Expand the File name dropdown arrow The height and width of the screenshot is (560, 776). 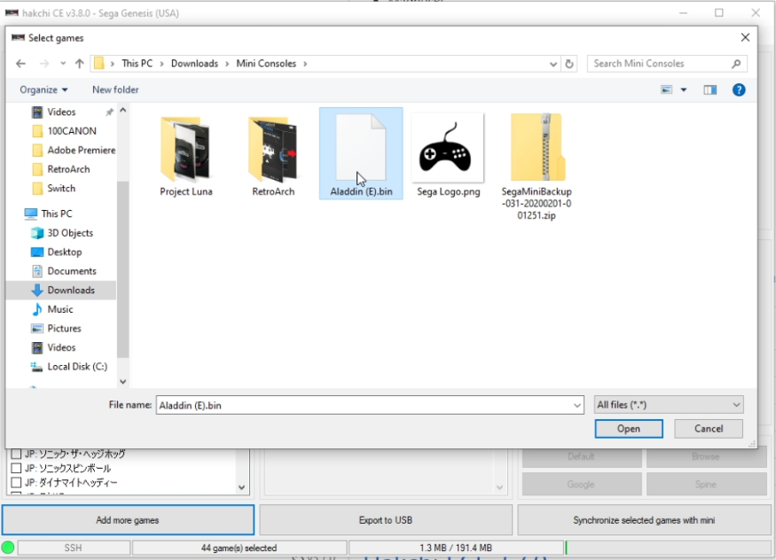pyautogui.click(x=577, y=405)
